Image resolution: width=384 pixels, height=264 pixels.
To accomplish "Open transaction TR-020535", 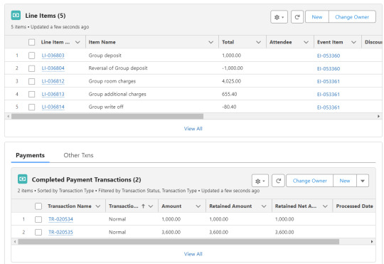I will click(60, 232).
